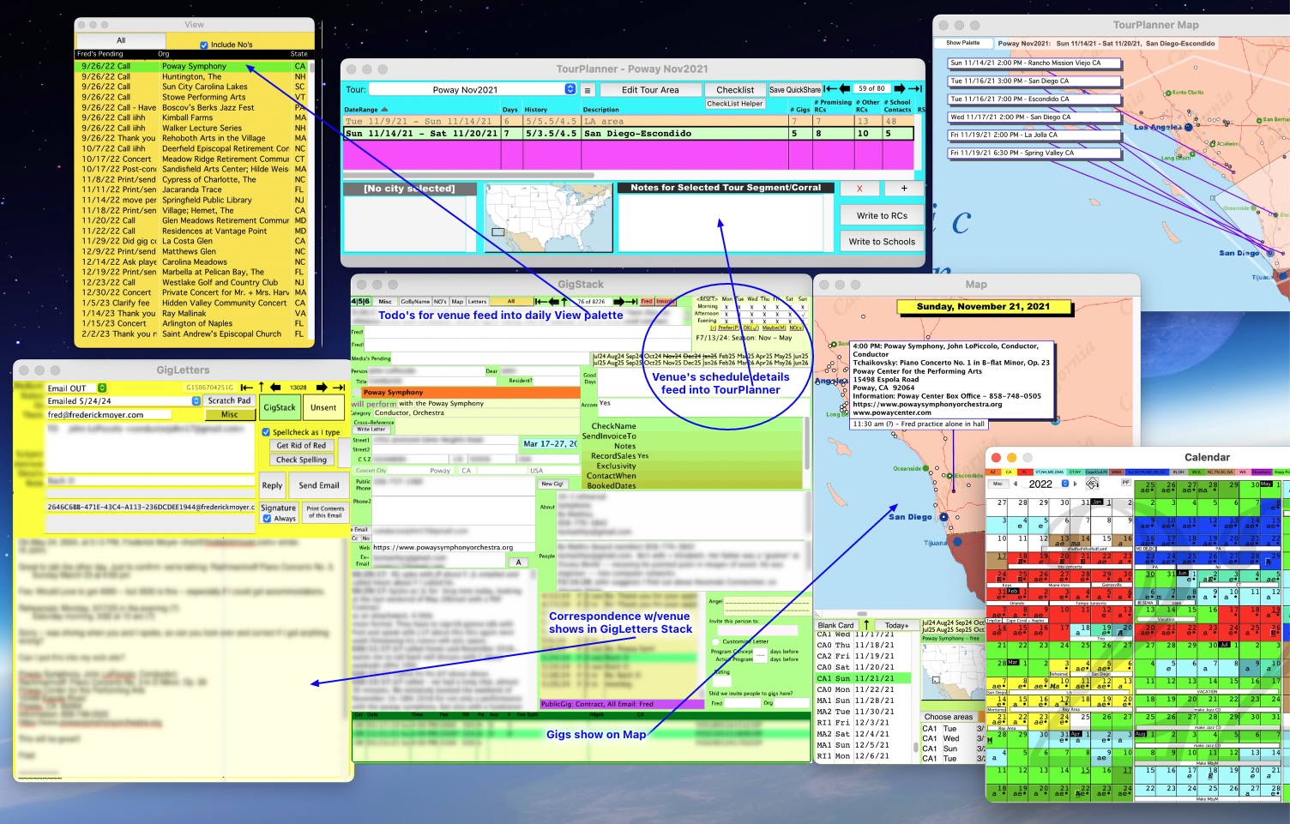The image size is (1290, 824).
Task: Click the red X delete icon in TourPlanner
Action: [x=859, y=189]
